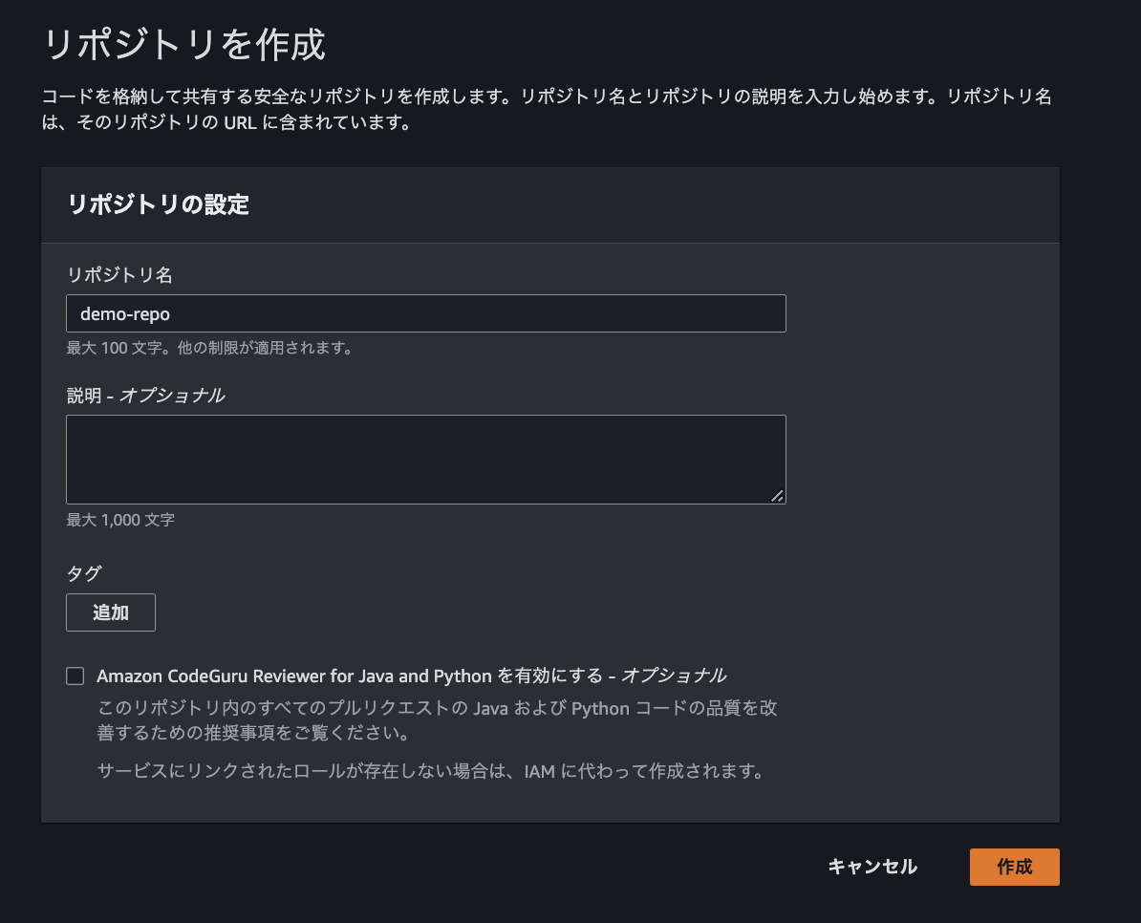Viewport: 1141px width, 923px height.
Task: Click the resize handle of description textarea
Action: (x=777, y=495)
